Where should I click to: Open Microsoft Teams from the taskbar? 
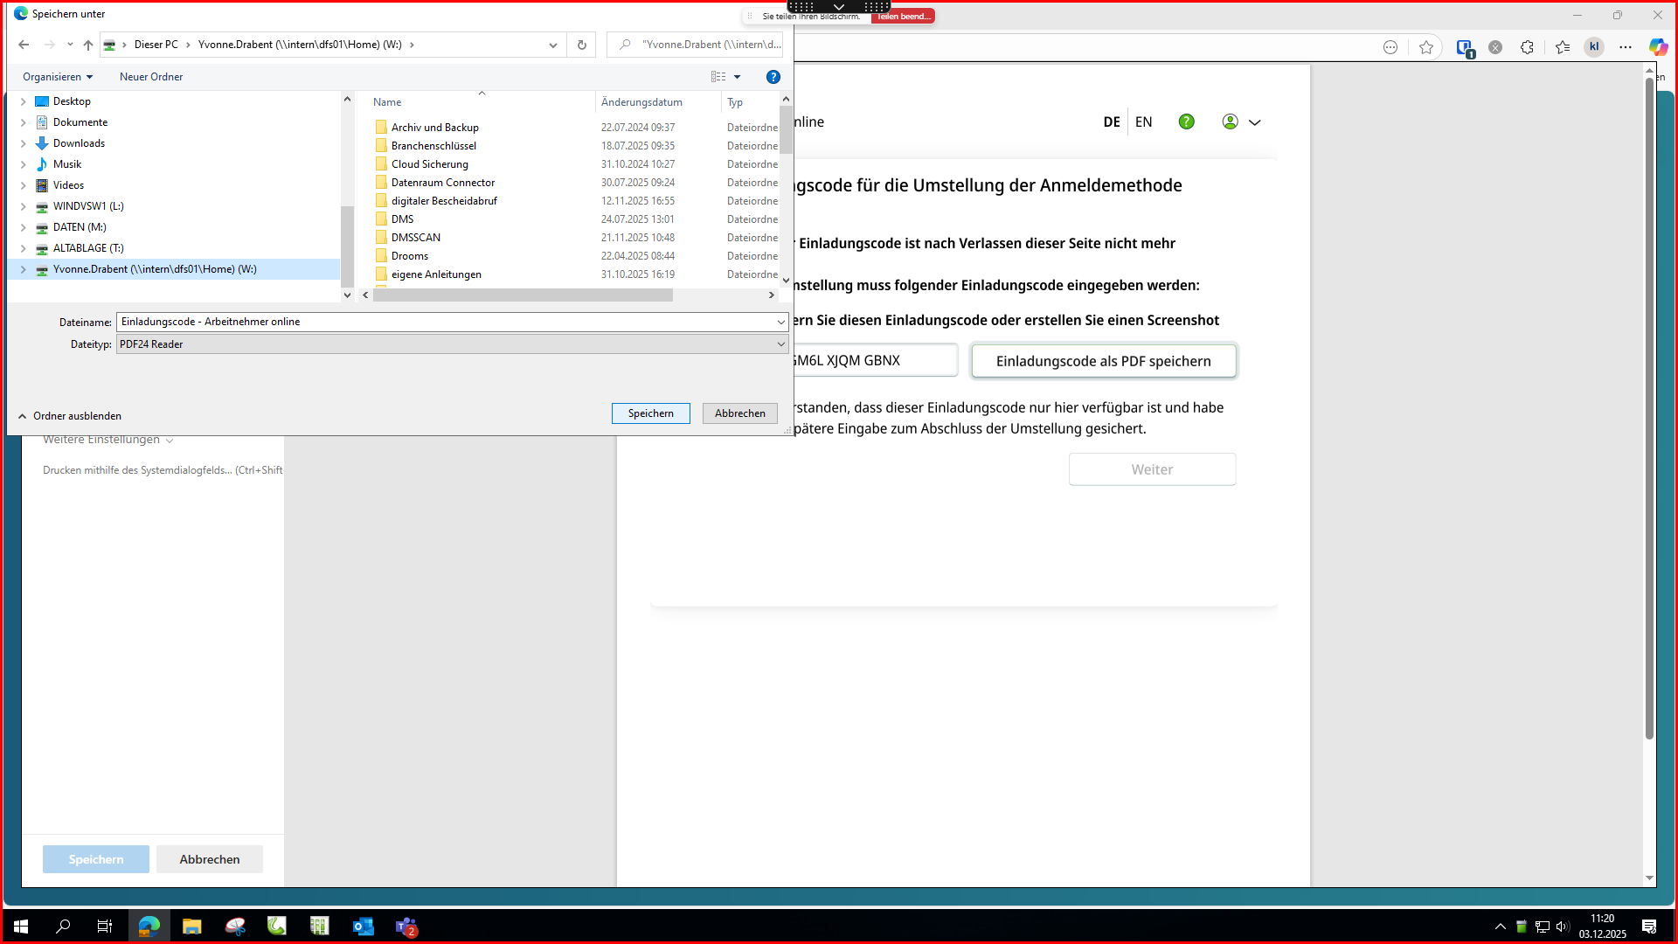point(406,927)
